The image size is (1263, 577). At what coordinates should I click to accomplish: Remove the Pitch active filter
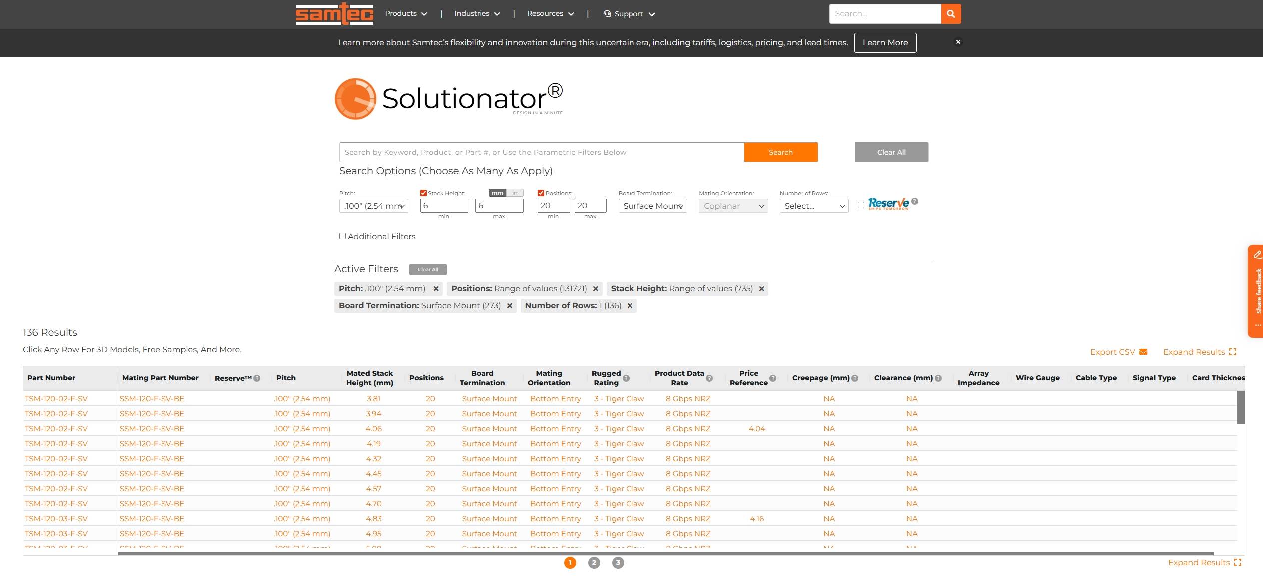436,289
